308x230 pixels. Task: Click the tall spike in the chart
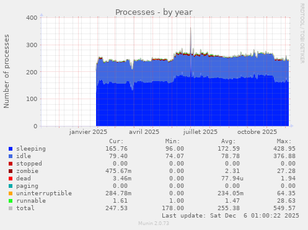click(x=191, y=42)
